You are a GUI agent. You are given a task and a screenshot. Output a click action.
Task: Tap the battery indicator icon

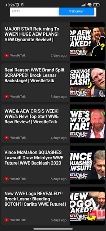coord(97,5)
